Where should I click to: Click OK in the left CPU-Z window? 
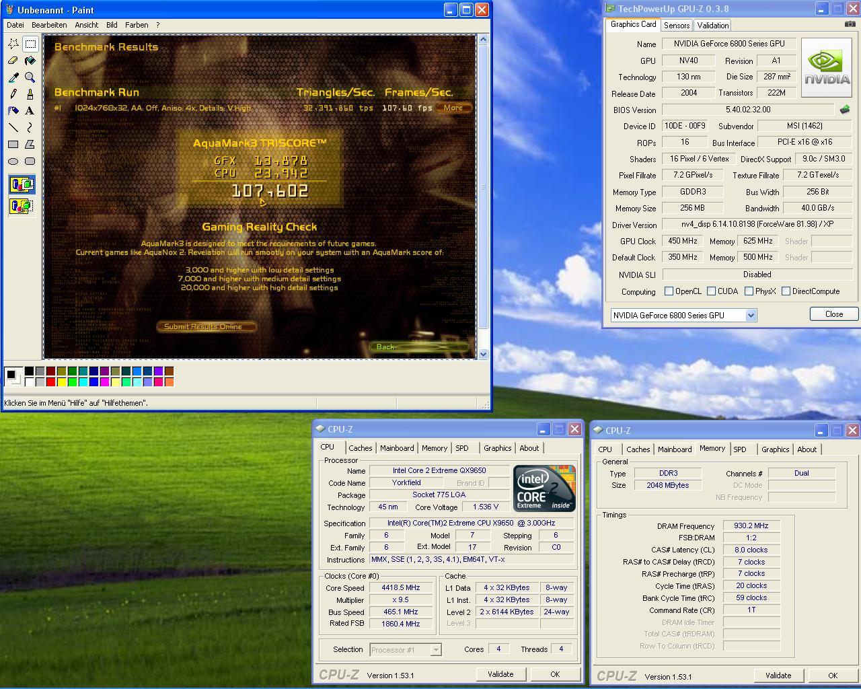pos(555,674)
